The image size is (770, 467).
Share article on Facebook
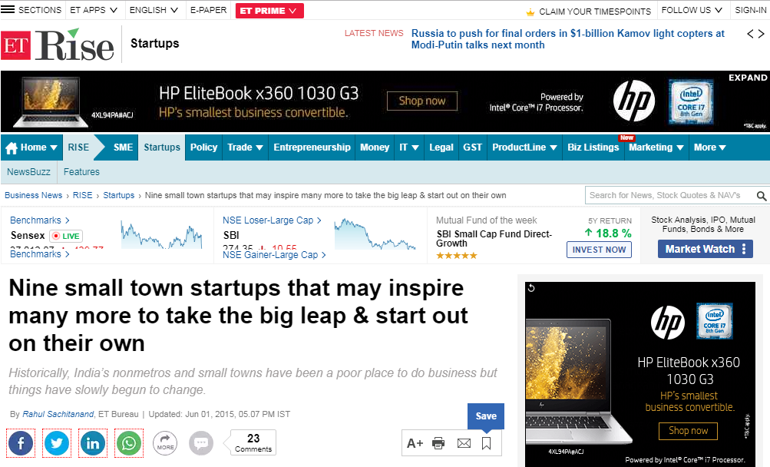click(x=21, y=443)
